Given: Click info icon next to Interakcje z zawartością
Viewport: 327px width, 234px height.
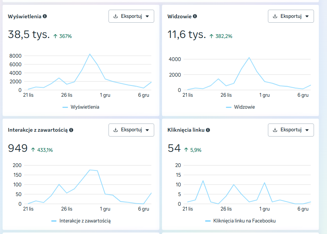Looking at the screenshot, I should tap(71, 130).
